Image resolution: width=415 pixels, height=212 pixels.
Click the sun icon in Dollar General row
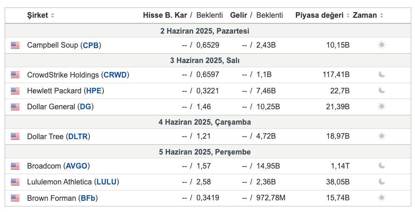(x=381, y=106)
